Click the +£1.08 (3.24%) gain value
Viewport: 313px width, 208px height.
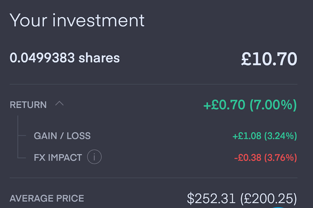click(x=264, y=136)
